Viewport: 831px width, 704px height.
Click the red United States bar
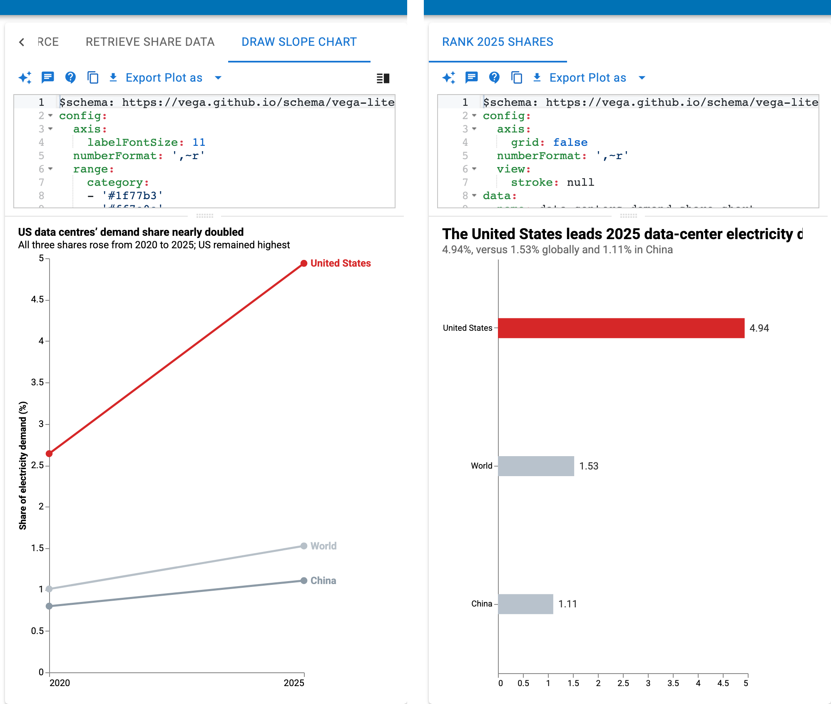[621, 328]
